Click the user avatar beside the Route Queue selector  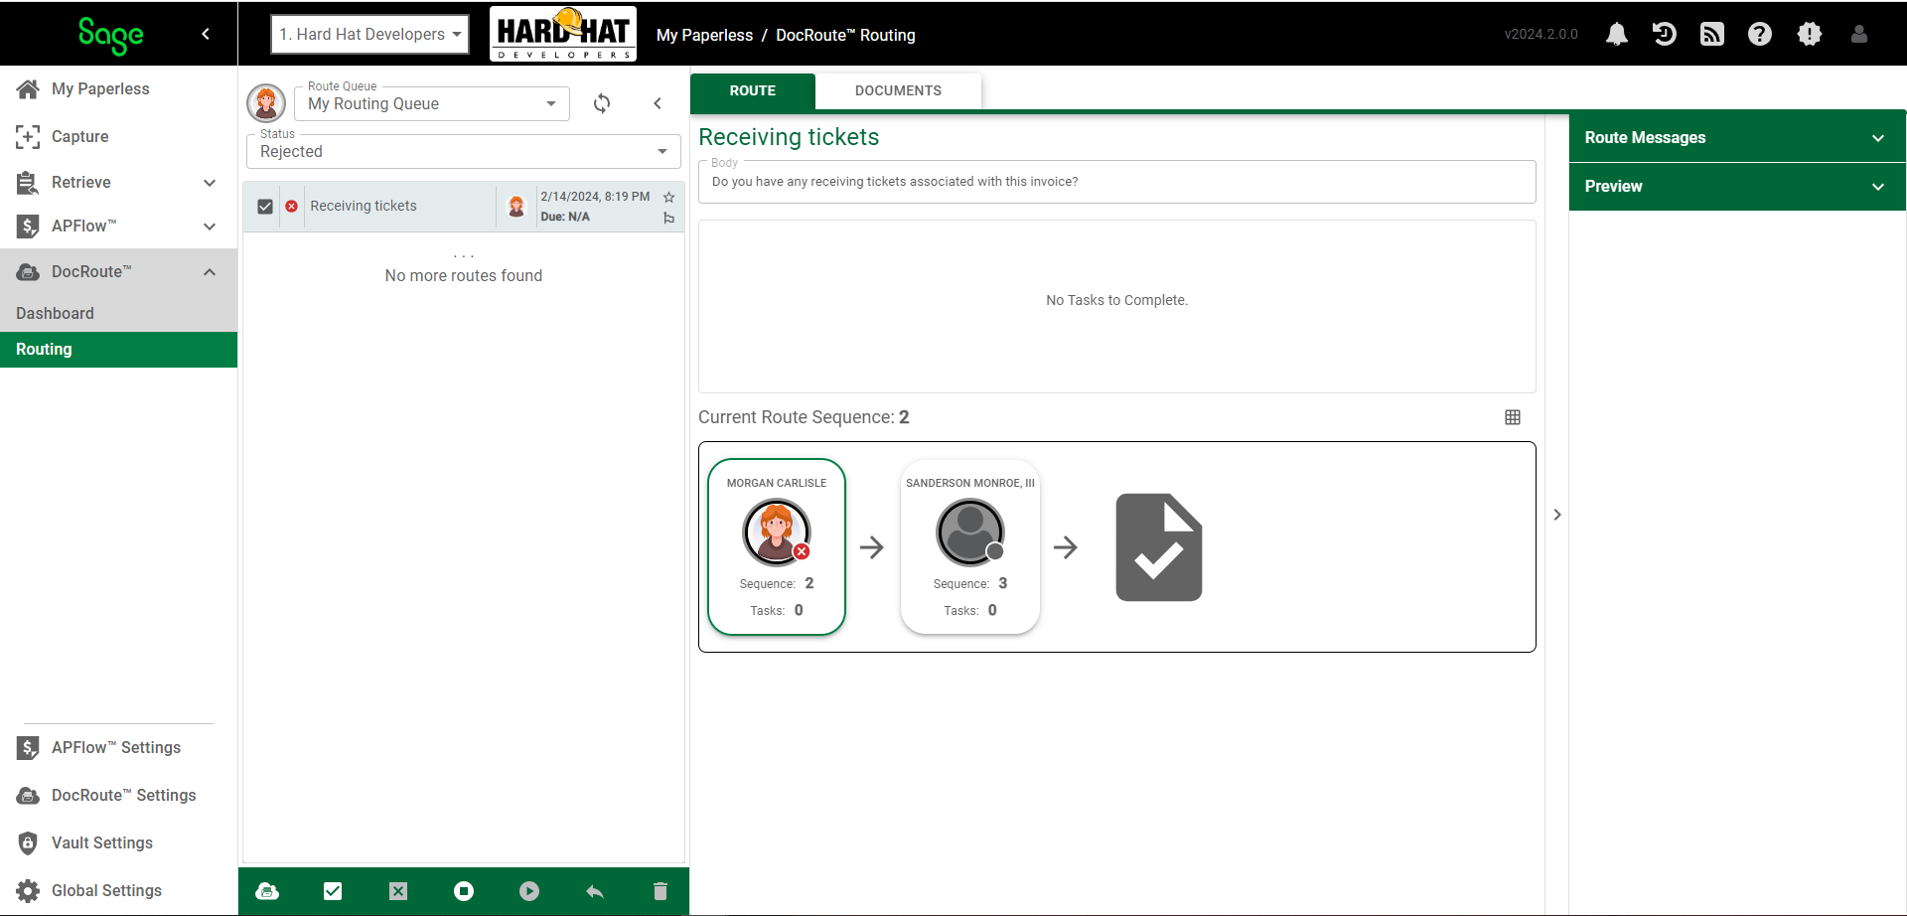[x=266, y=103]
